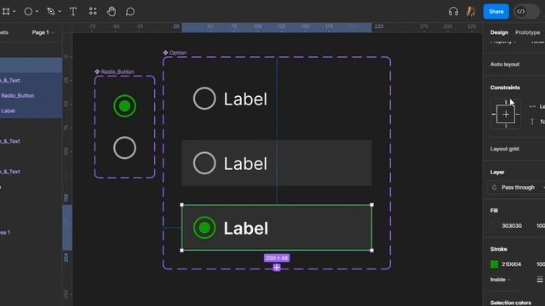The width and height of the screenshot is (545, 306).
Task: Toggle Dev Mode switch
Action: [526, 11]
